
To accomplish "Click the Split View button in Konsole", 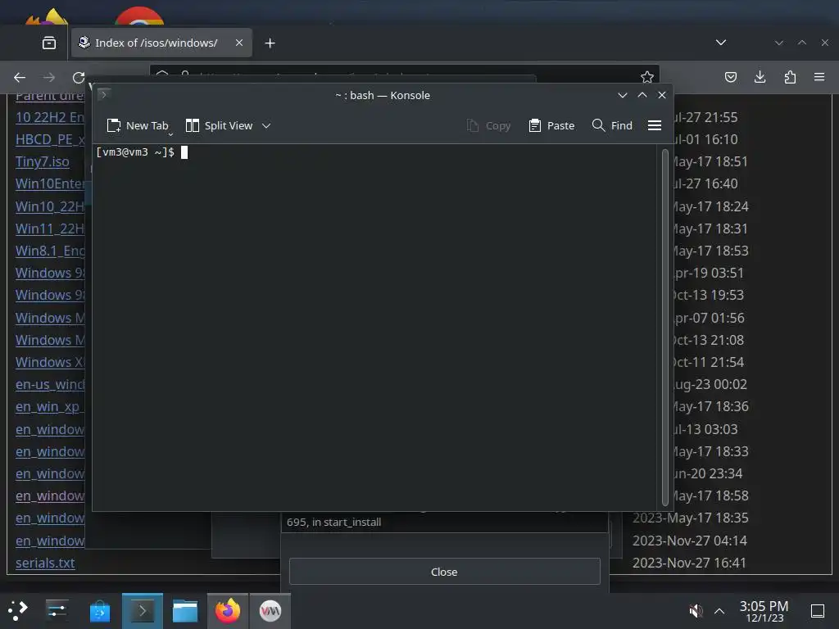I will point(219,125).
